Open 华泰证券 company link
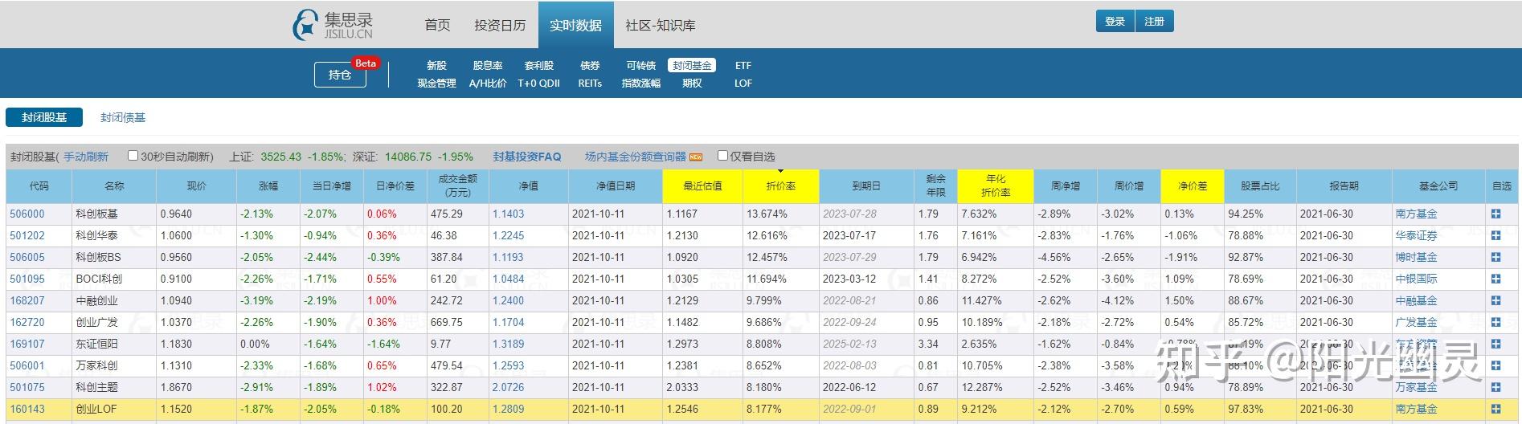This screenshot has width=1522, height=424. click(1417, 236)
